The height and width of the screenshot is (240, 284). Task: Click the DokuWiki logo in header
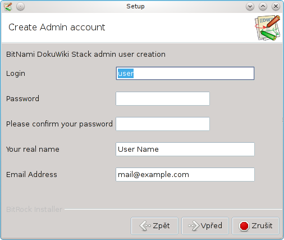[268, 28]
